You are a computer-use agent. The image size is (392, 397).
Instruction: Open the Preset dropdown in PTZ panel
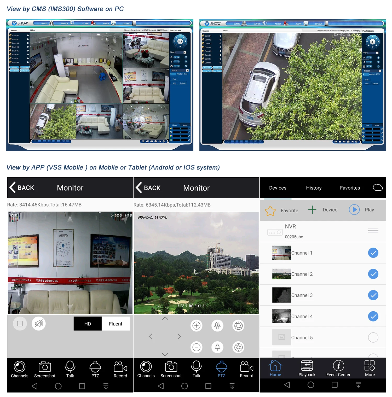[187, 70]
